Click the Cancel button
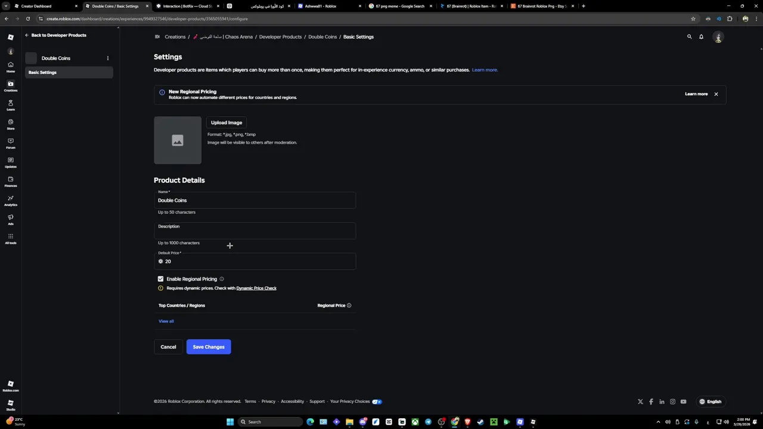763x429 pixels. [x=168, y=347]
